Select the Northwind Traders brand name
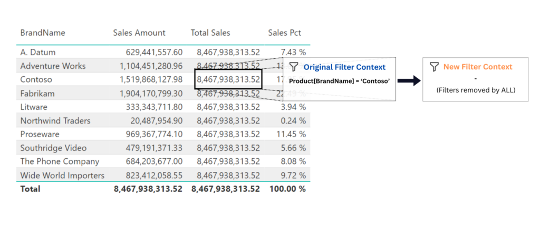The image size is (540, 225). tap(55, 121)
